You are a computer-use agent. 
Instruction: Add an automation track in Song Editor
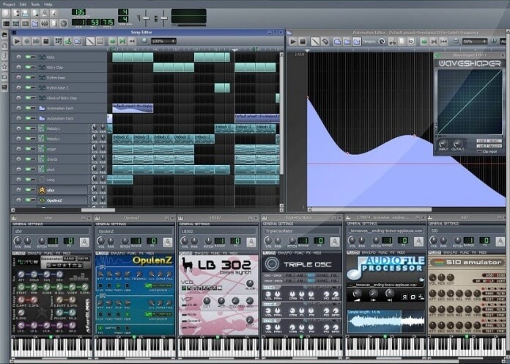tap(78, 41)
